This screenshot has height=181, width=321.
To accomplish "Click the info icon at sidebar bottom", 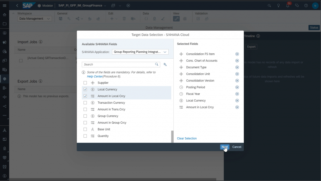I will tap(4, 176).
